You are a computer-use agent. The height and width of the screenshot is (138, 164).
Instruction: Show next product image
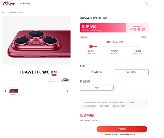(68, 91)
